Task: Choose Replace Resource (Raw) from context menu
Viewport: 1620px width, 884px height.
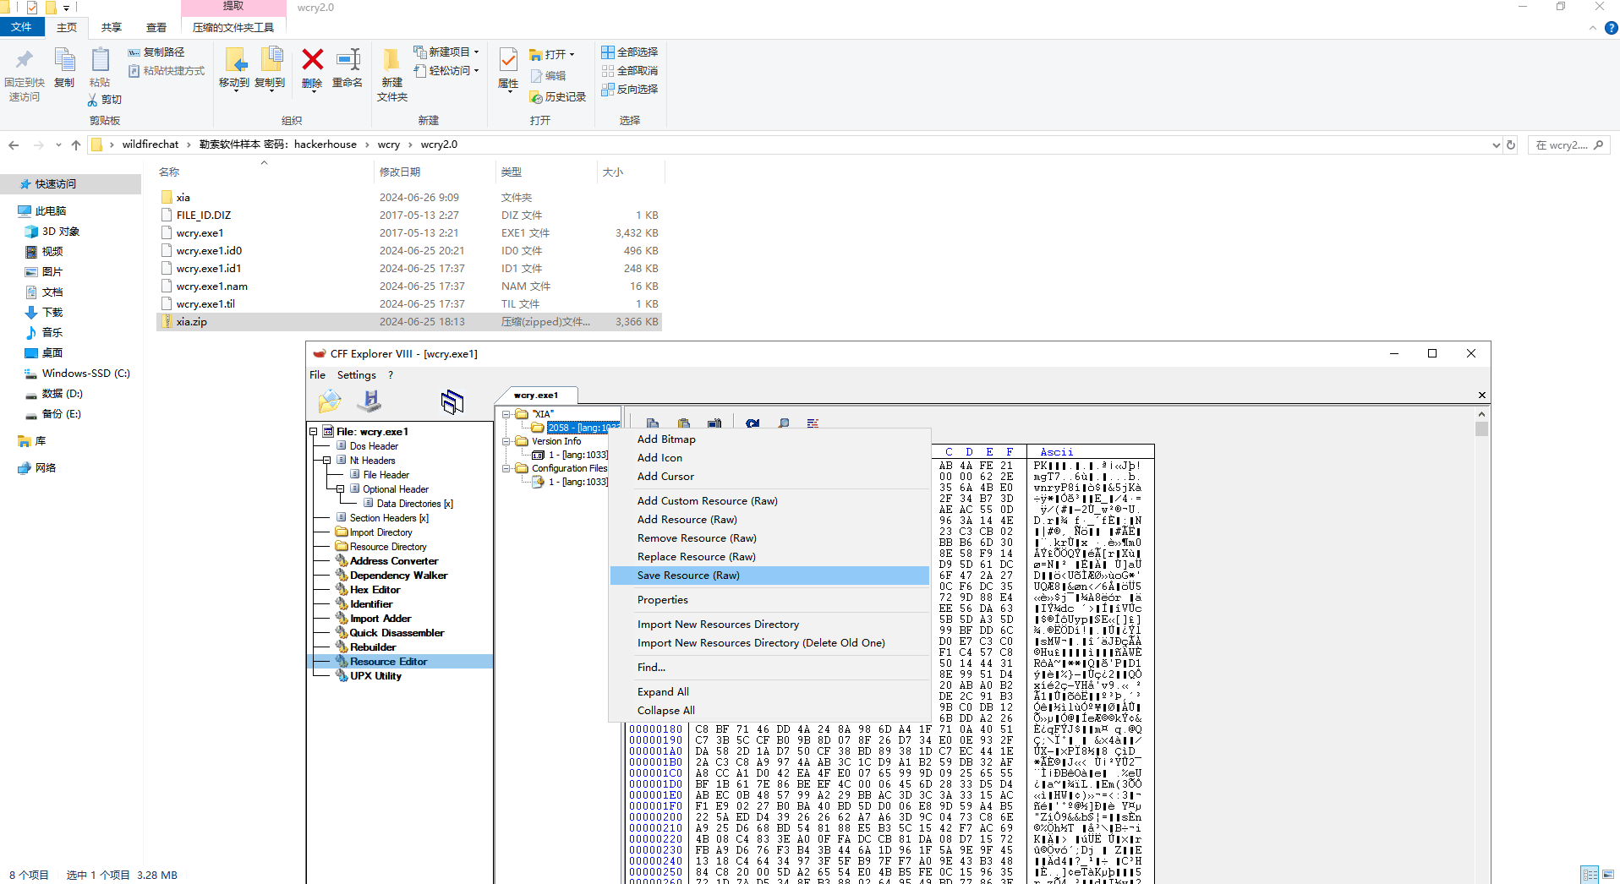Action: click(x=696, y=557)
